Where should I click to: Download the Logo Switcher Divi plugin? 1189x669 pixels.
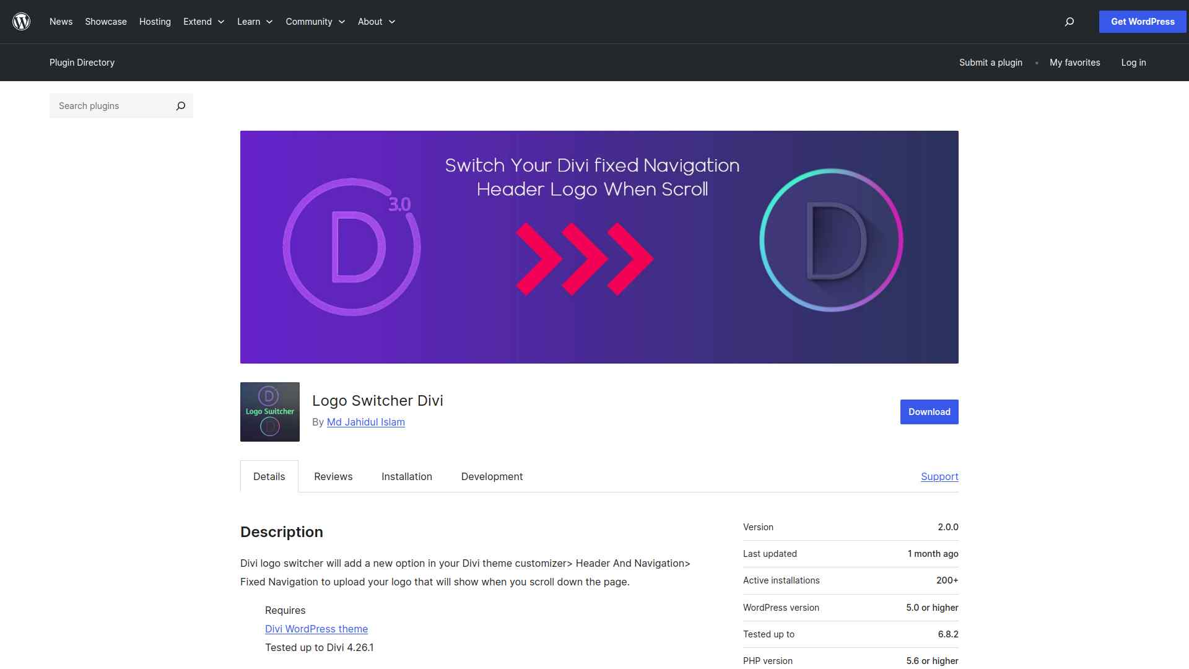929,412
